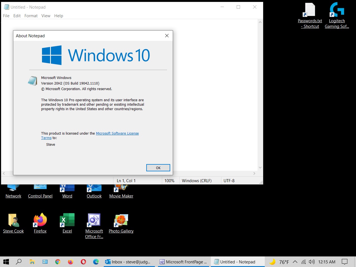Open the Help menu in Notepad
356x267 pixels.
click(58, 16)
